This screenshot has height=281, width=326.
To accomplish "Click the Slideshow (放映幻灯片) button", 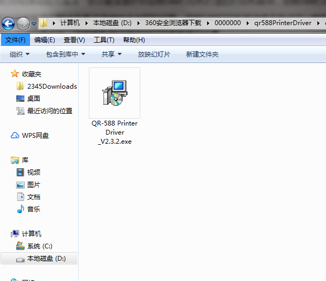I will [154, 54].
